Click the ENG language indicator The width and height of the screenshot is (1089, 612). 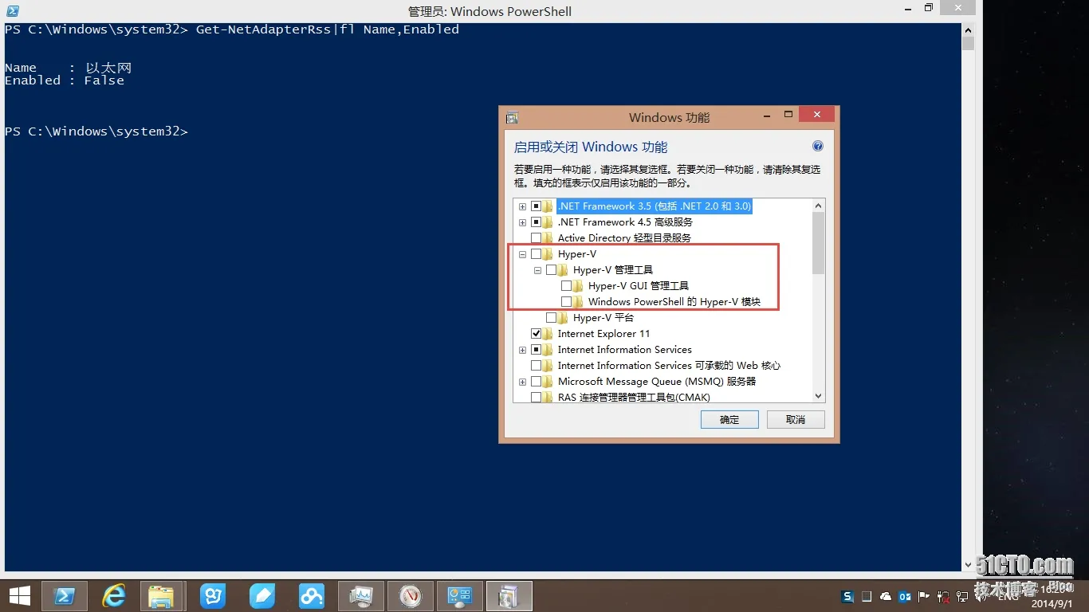tap(1008, 597)
